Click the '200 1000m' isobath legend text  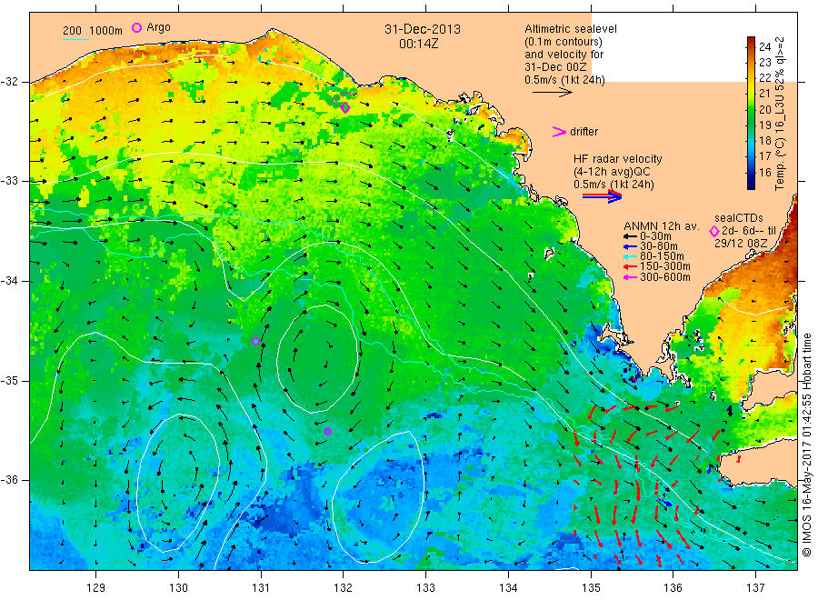tap(93, 31)
